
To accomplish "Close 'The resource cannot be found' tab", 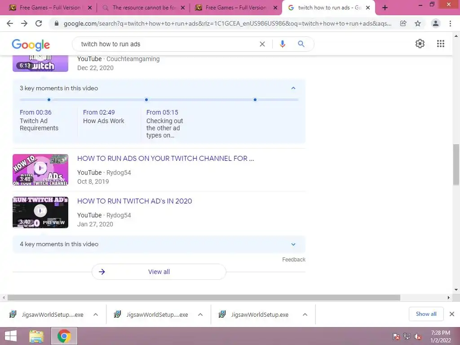I will 183,8.
